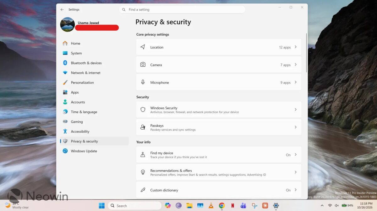The width and height of the screenshot is (377, 211).
Task: Click the Settings gear icon on the taskbar
Action: coord(276,206)
